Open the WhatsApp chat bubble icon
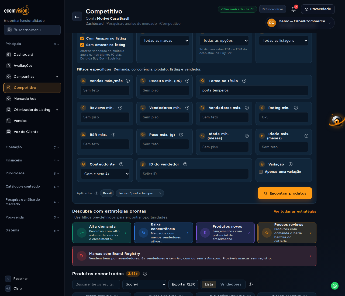Screen dimensions: 345x296 tap(335, 286)
